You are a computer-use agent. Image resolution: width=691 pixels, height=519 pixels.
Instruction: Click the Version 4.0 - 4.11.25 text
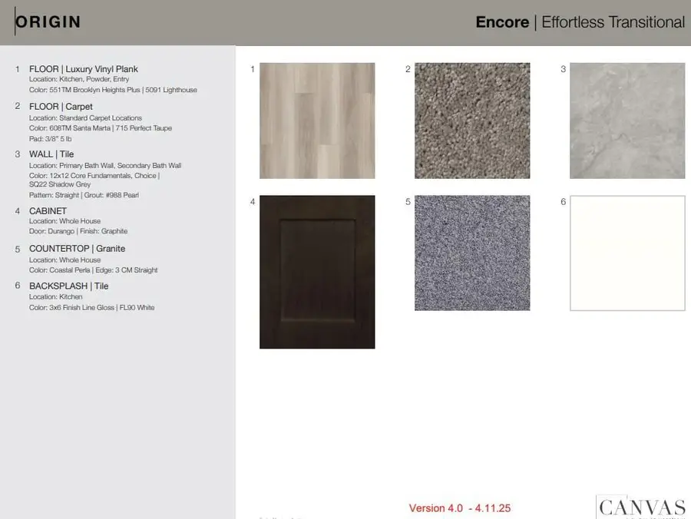click(460, 508)
